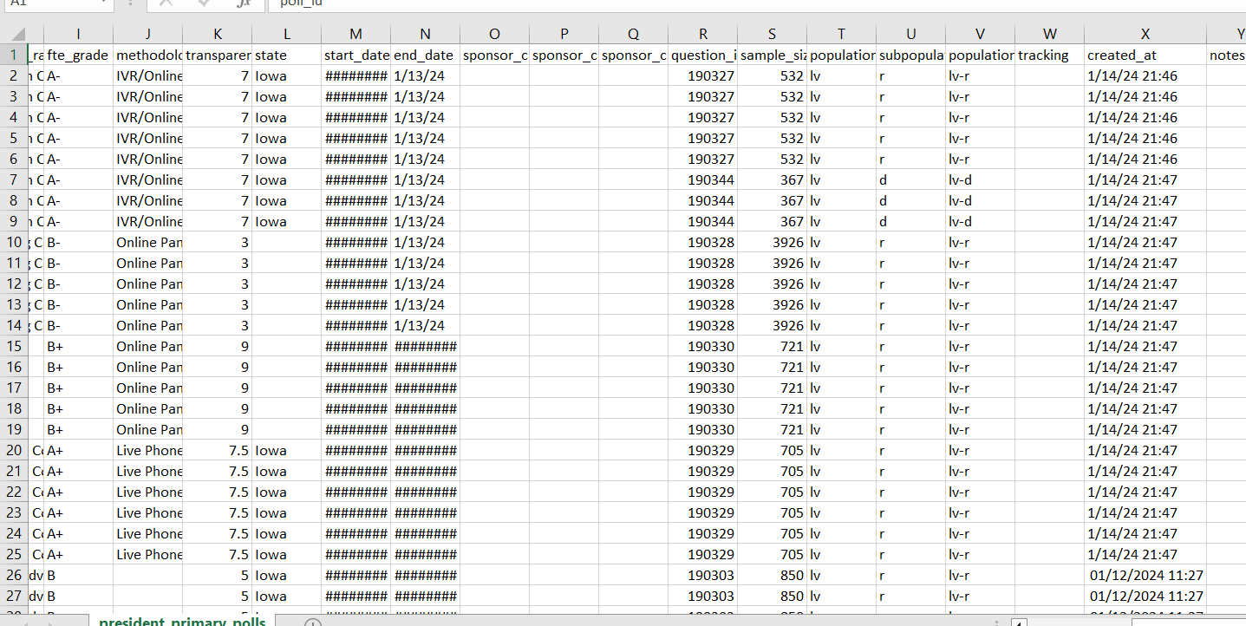Click the transparen header cell in column K
Image resolution: width=1246 pixels, height=626 pixels.
coord(217,55)
